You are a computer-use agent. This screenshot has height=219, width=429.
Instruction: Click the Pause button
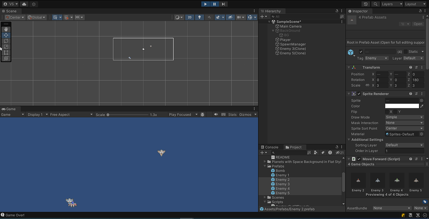click(214, 4)
